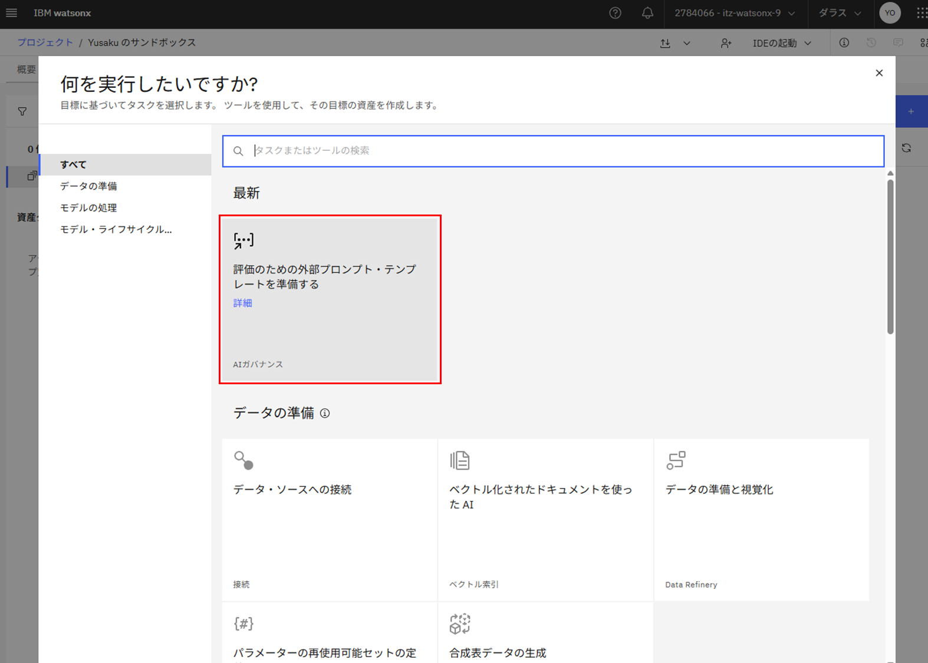The width and height of the screenshot is (928, 663).
Task: Click the parameter set {#} icon
Action: pos(243,624)
